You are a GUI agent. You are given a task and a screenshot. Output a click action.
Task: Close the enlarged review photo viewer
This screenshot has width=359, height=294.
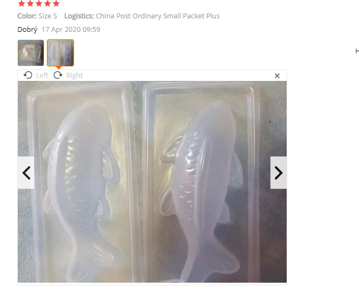click(x=277, y=76)
